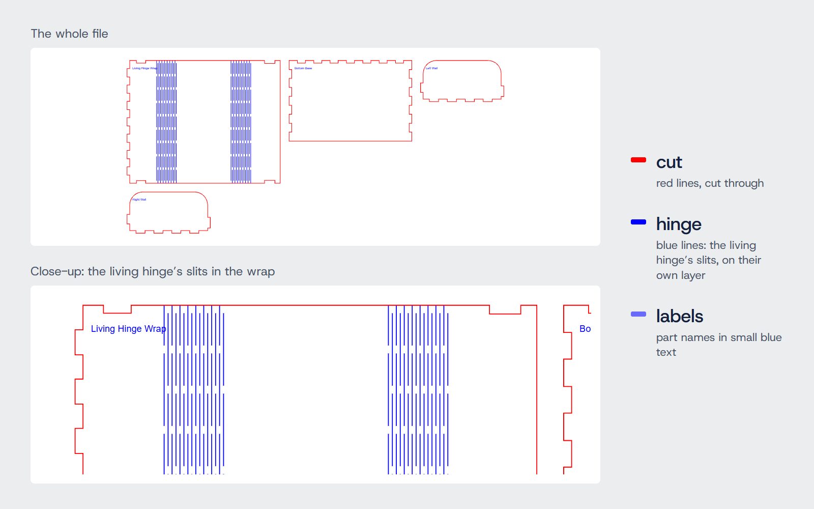
Task: Click the small 'Living Hinge Wrap' label in whole file
Action: [x=144, y=68]
